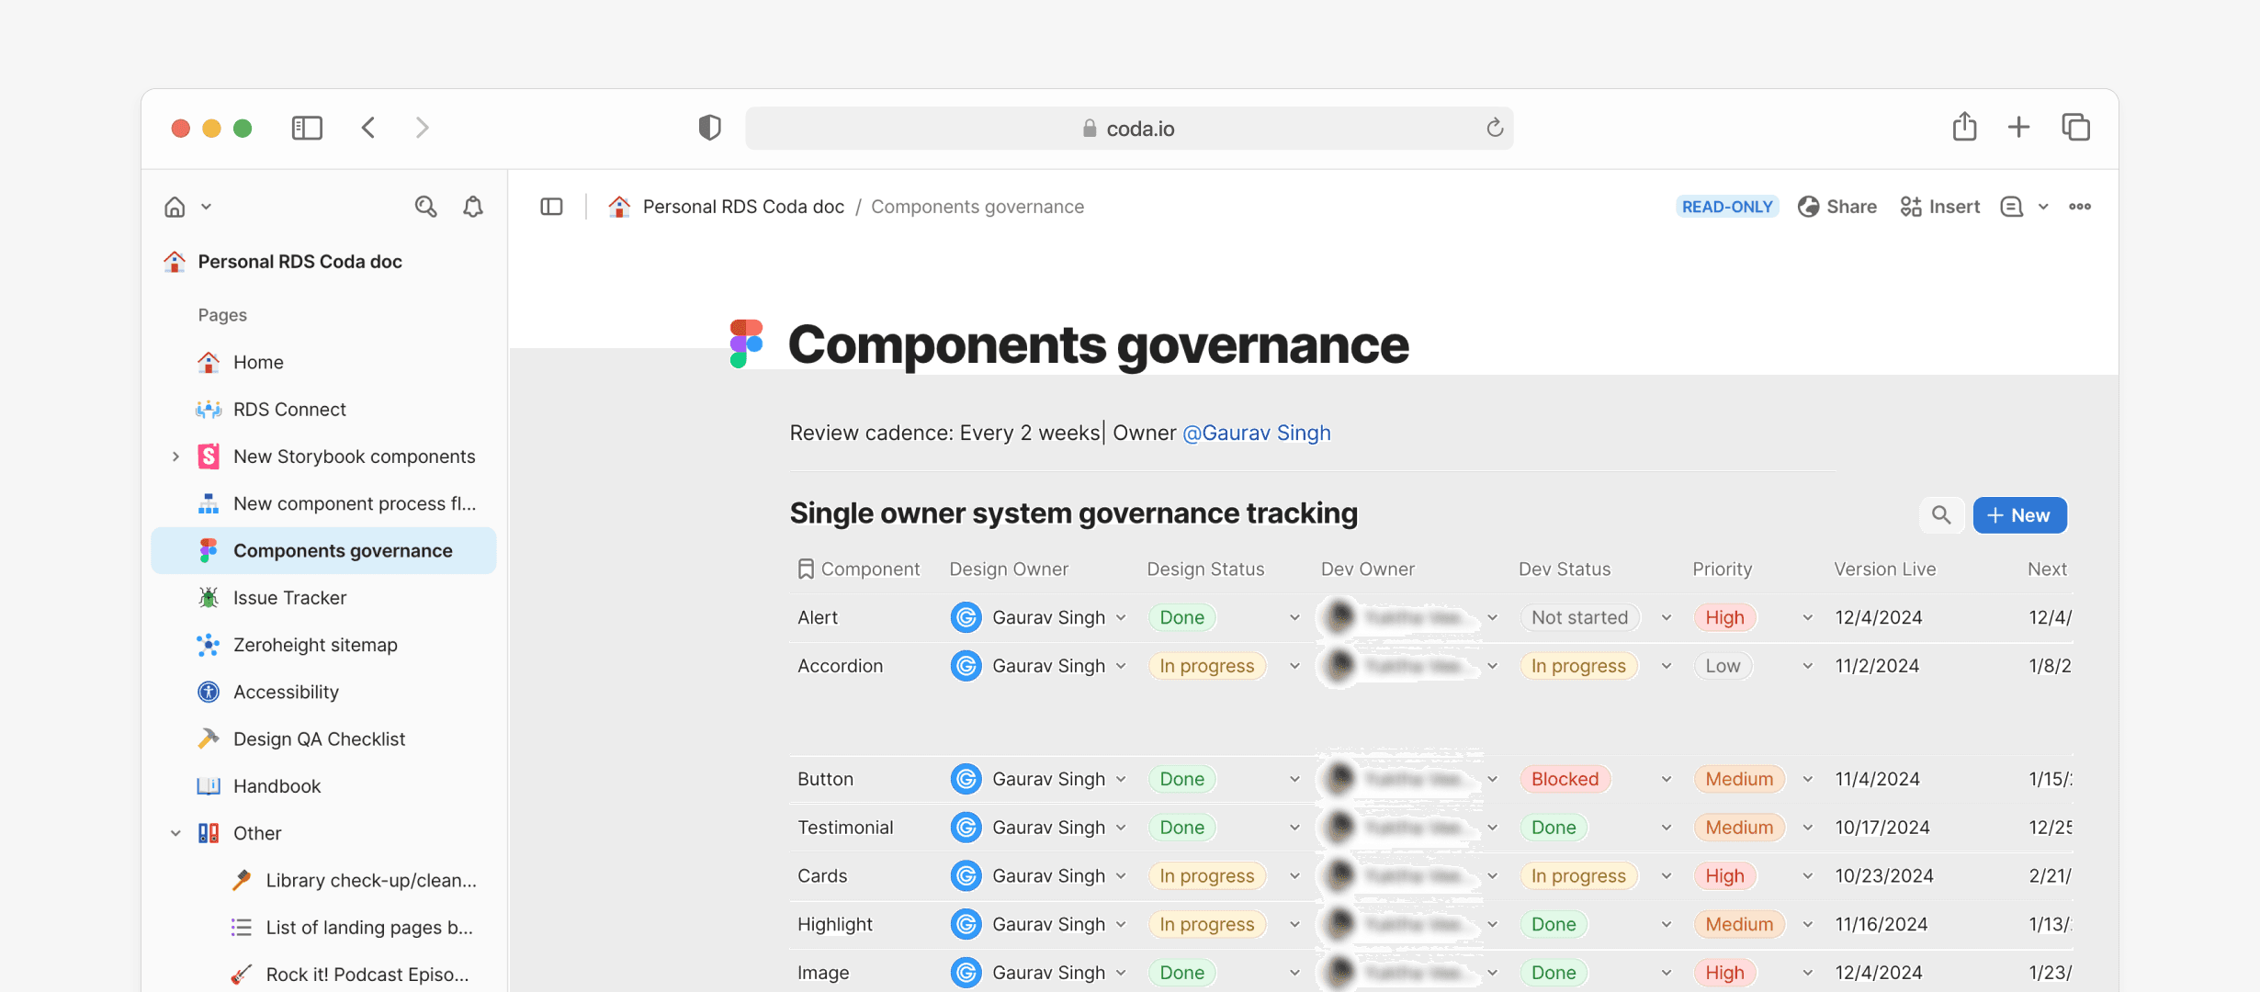Click the comments icon in header

[x=2011, y=207]
